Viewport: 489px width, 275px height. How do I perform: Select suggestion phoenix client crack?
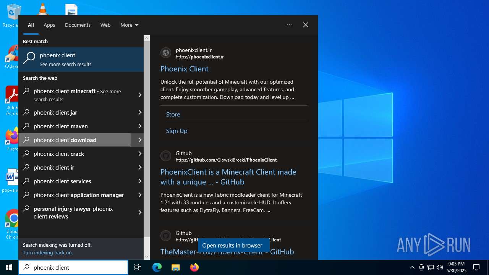click(x=74, y=154)
